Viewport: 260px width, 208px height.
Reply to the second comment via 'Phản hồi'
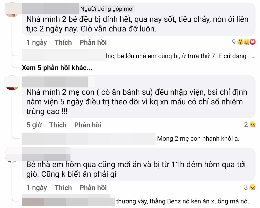(87, 125)
